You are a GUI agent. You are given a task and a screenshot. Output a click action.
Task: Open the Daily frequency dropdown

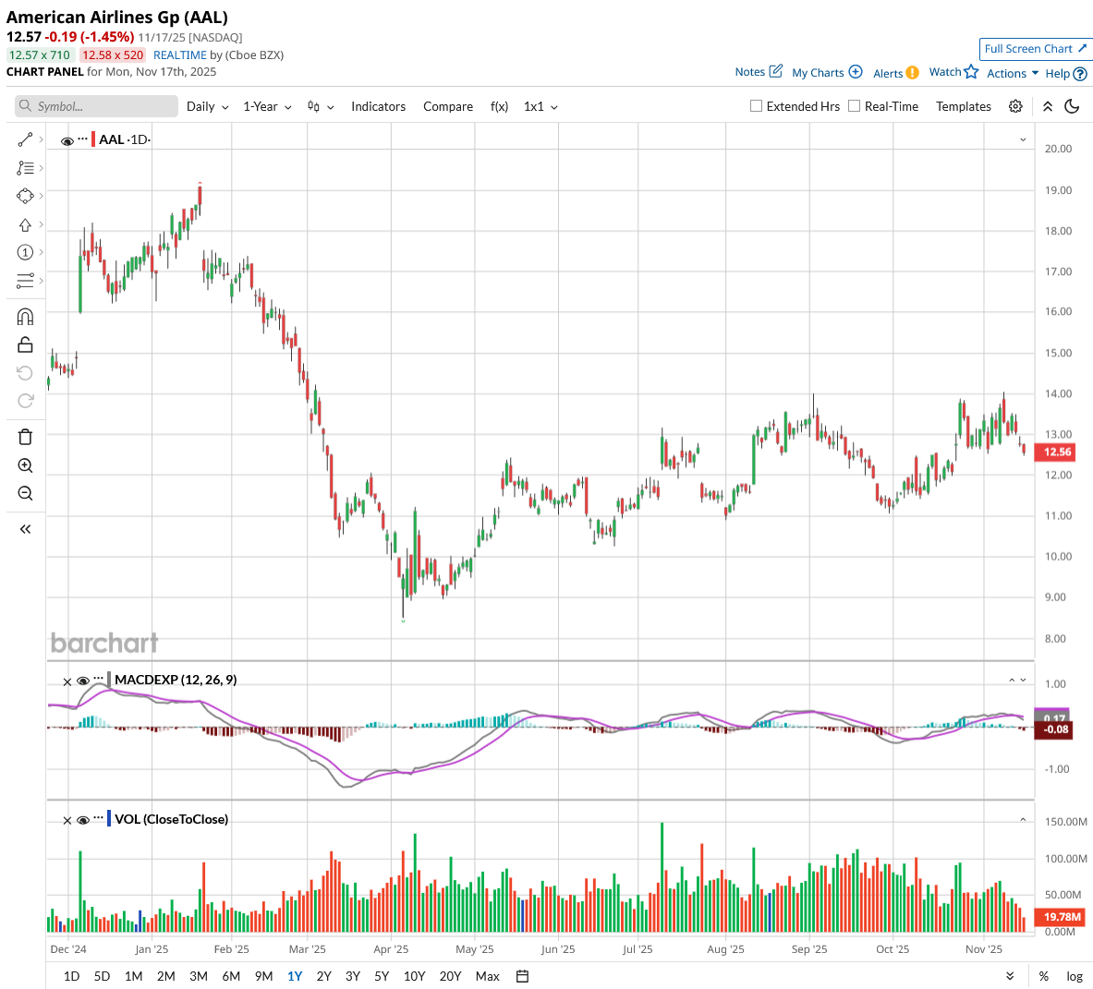pos(207,106)
